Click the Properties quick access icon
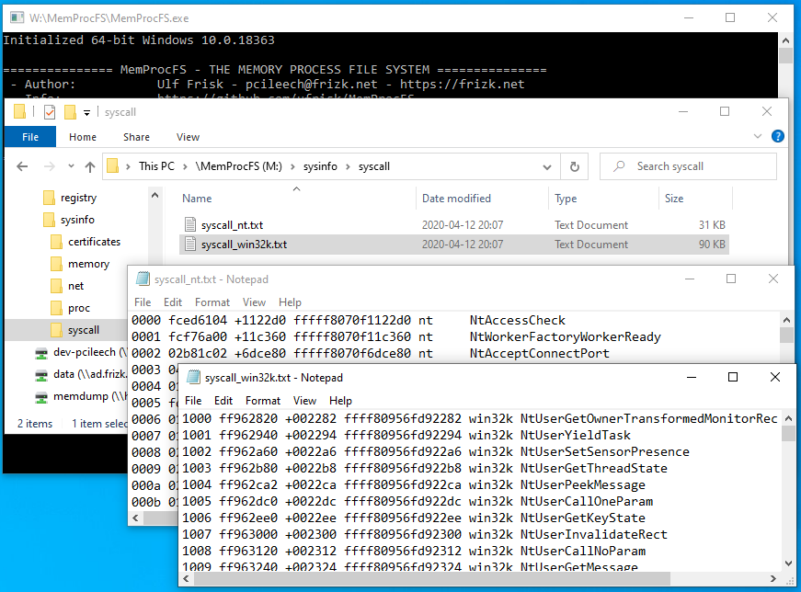The image size is (801, 592). click(x=50, y=112)
